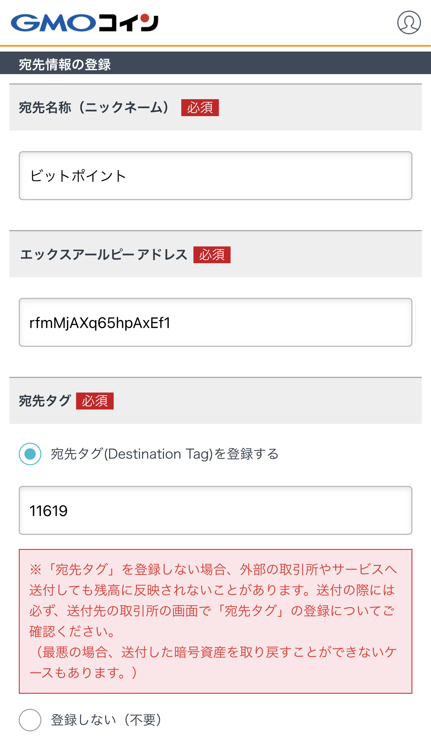Click the gray 宛先名称 section banner
The width and height of the screenshot is (431, 743).
point(215,108)
